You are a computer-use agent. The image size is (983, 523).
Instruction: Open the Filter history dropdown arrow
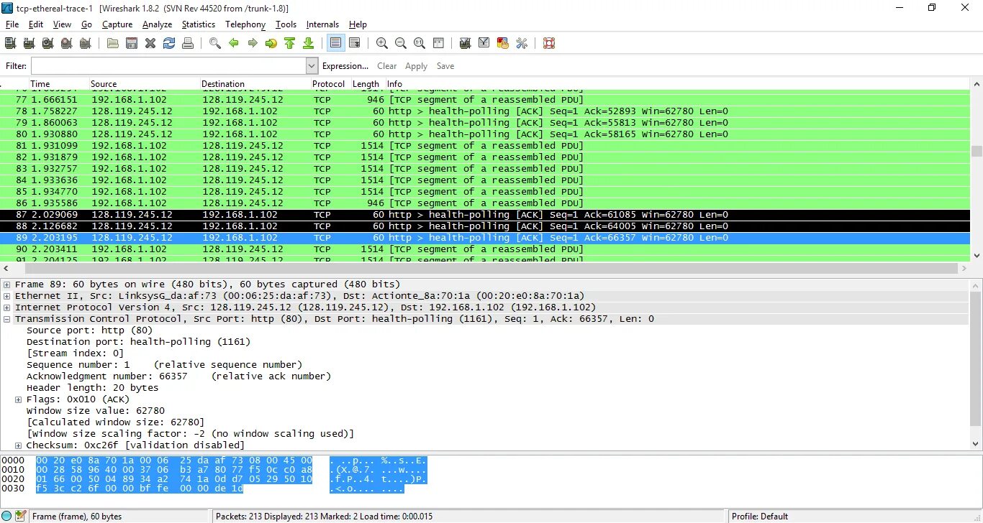click(312, 66)
